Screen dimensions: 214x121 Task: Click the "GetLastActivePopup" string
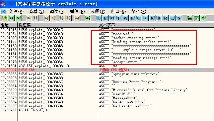point(131,106)
